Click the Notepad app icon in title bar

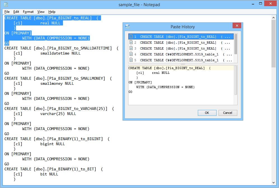click(x=6, y=4)
